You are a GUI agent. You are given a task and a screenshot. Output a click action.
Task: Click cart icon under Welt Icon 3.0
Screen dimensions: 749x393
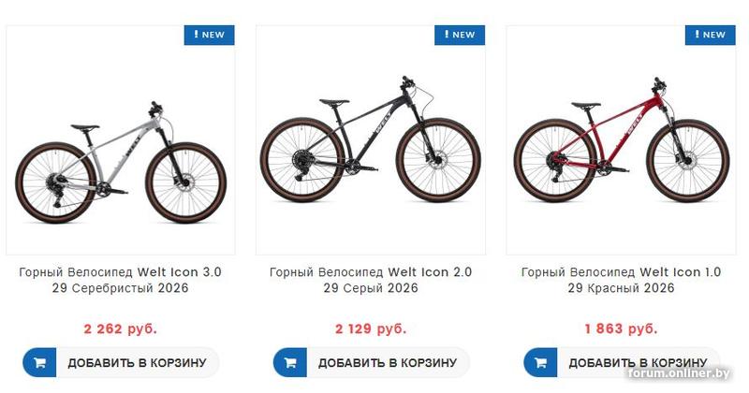tap(39, 362)
